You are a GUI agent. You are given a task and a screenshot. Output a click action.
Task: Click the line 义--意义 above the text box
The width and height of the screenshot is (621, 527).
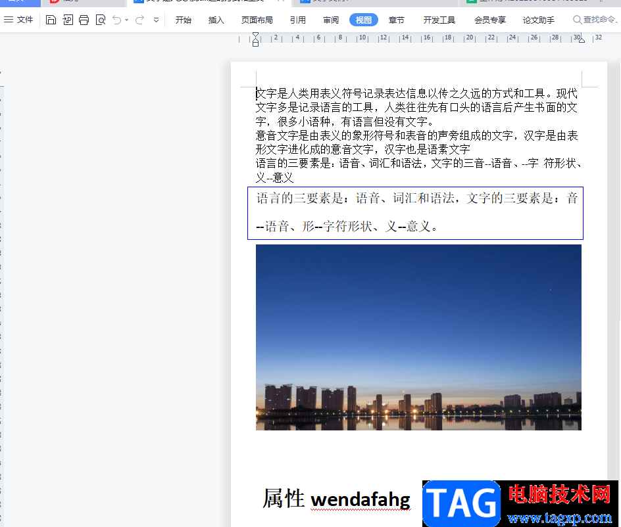274,177
